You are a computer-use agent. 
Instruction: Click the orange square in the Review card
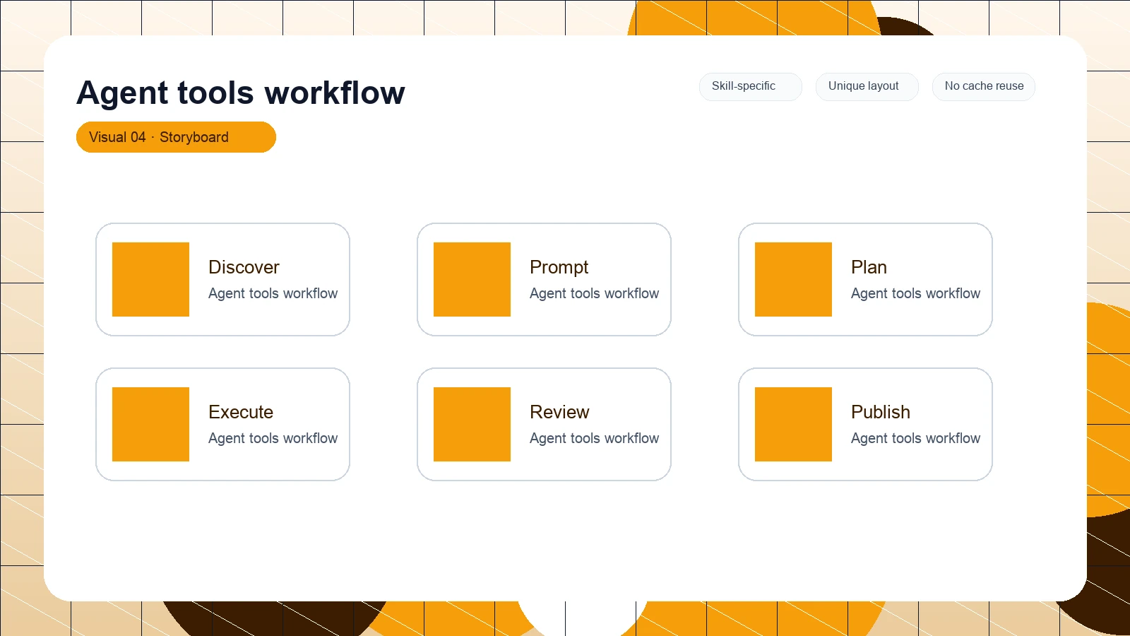click(472, 424)
